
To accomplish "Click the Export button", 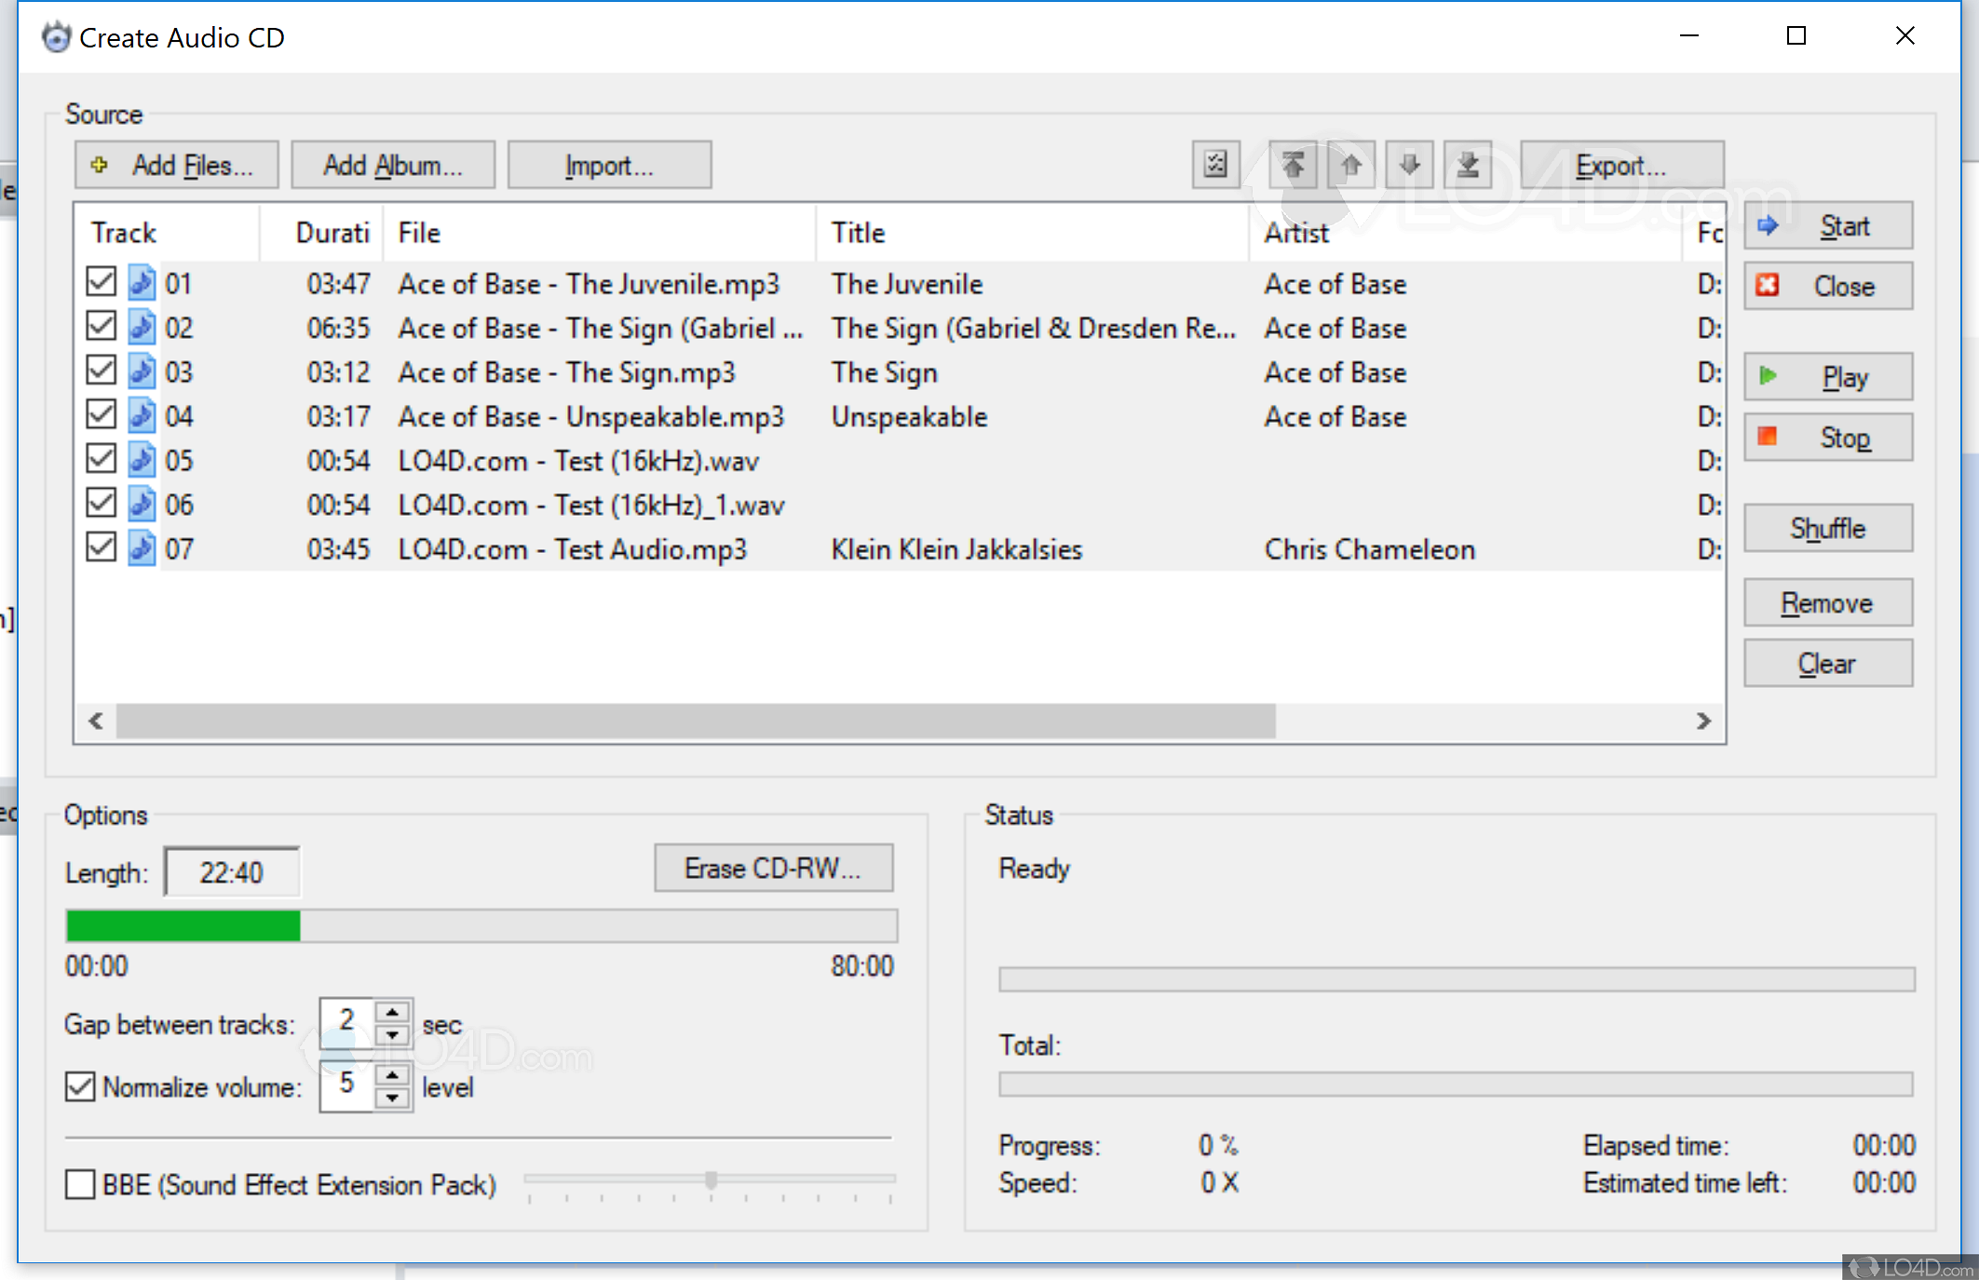I will tap(1622, 165).
